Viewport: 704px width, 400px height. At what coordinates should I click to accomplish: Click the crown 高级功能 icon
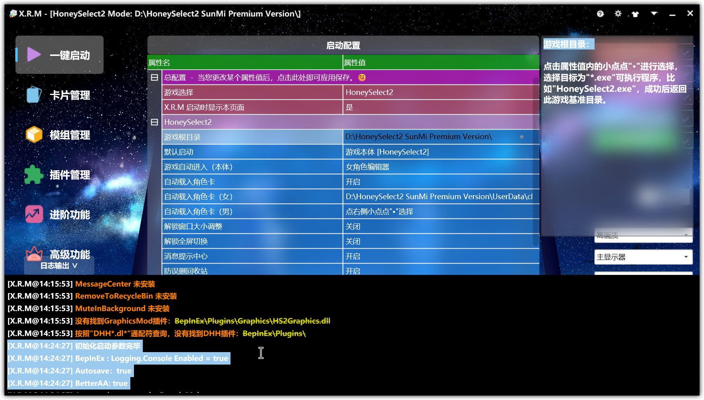pyautogui.click(x=34, y=254)
